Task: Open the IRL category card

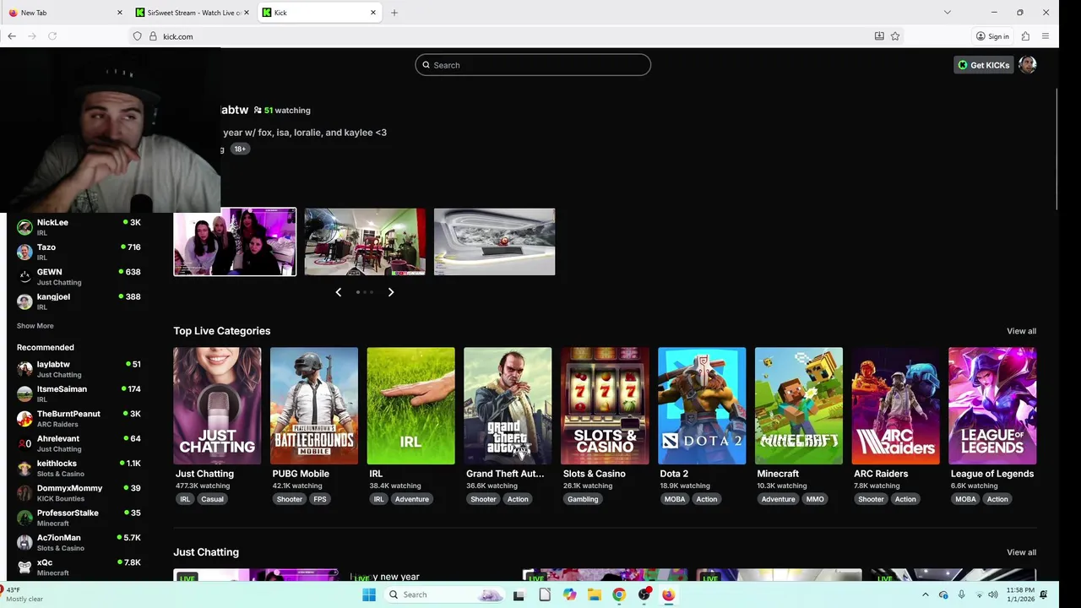Action: click(x=411, y=406)
